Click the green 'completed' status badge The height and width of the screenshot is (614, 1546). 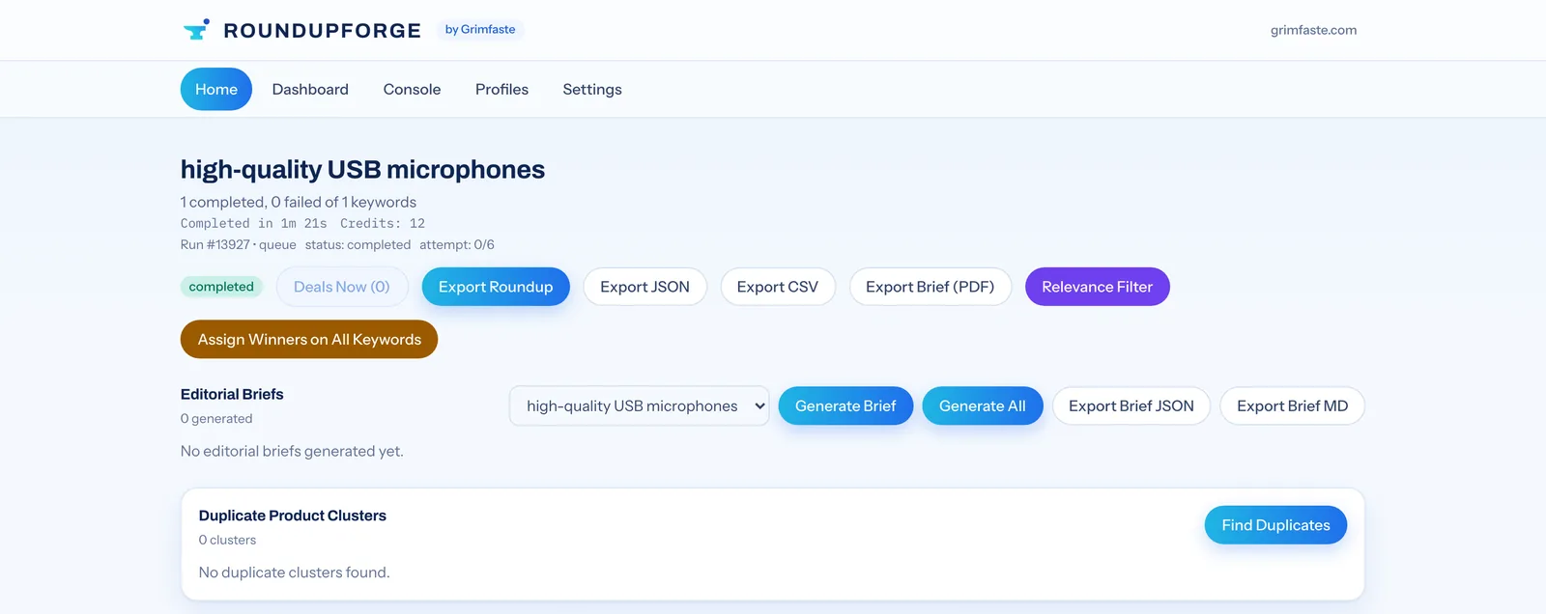221,287
